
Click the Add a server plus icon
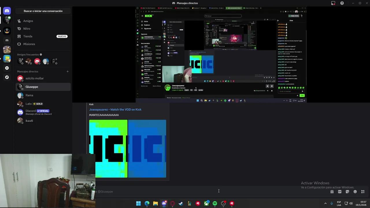[7, 68]
